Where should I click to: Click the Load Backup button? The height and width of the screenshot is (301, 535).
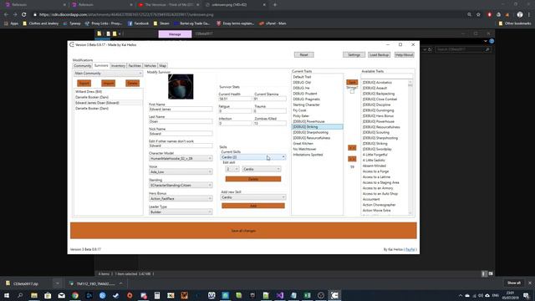tap(379, 55)
